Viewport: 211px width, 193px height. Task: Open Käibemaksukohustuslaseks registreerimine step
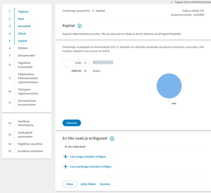(x=28, y=78)
